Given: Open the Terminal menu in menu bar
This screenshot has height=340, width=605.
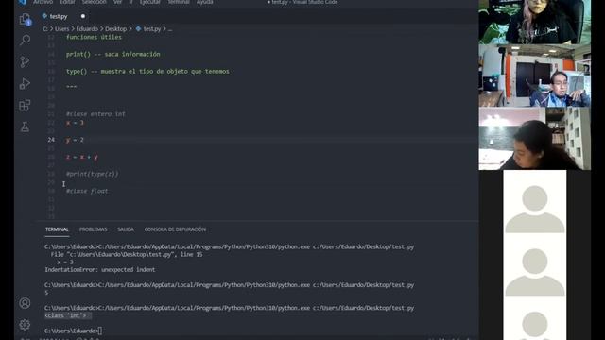Looking at the screenshot, I should 179,2.
